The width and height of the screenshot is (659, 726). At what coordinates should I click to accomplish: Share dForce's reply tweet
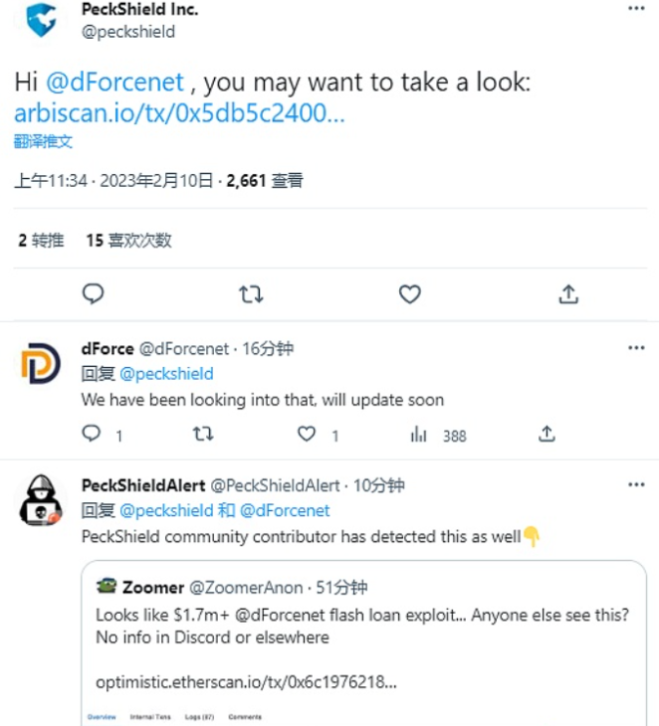tap(546, 435)
